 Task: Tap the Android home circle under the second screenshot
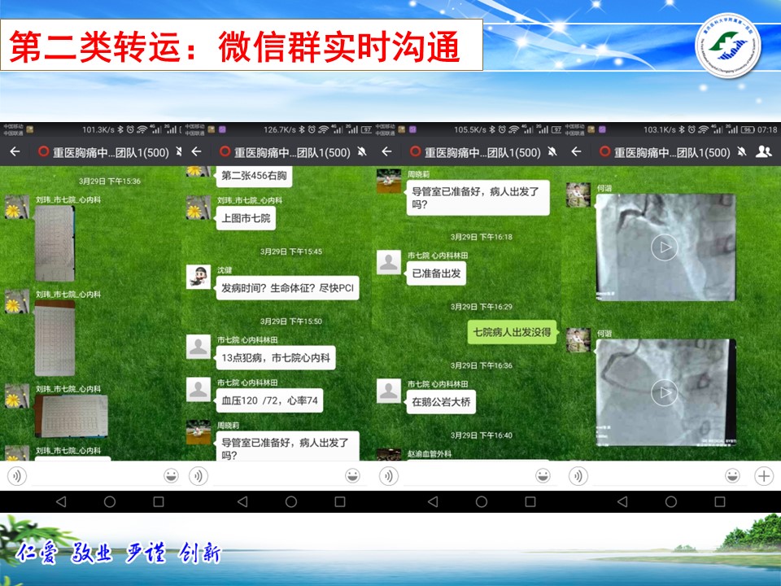pos(291,501)
